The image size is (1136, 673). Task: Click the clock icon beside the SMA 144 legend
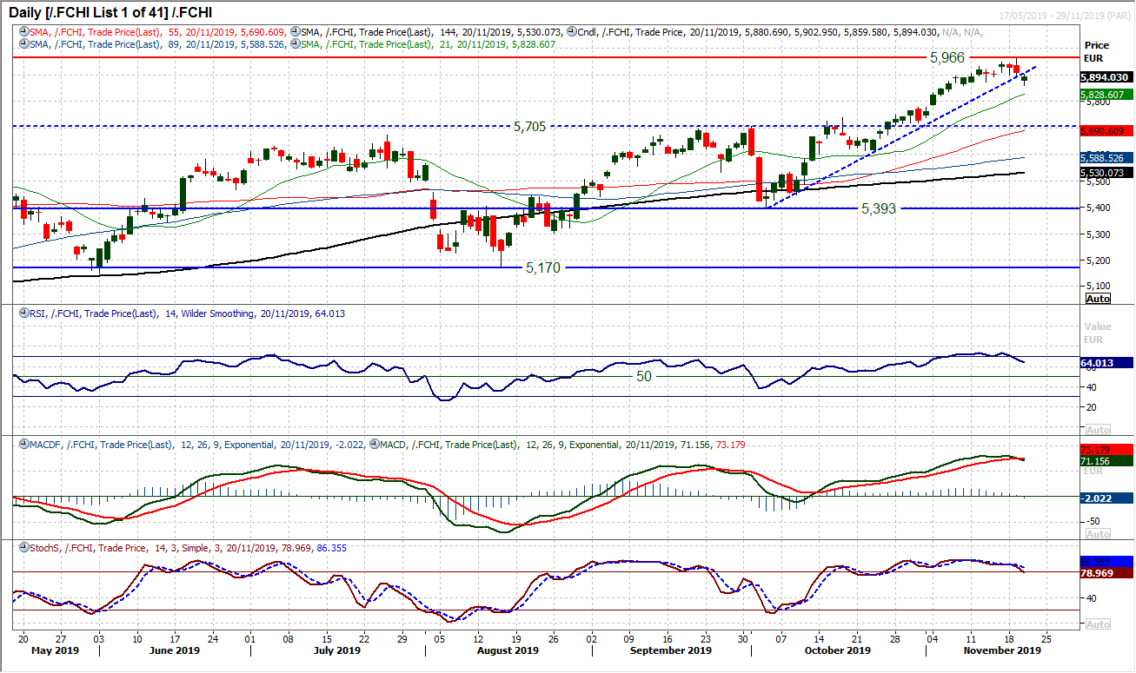[296, 31]
